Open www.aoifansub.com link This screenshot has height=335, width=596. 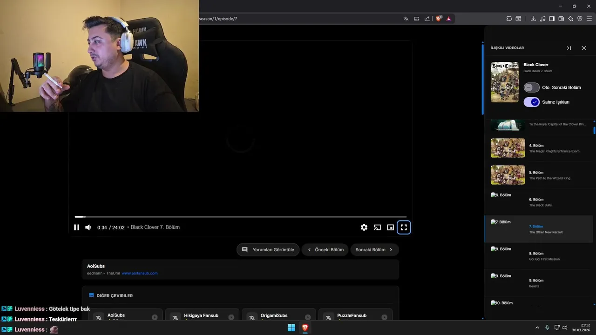tap(140, 273)
